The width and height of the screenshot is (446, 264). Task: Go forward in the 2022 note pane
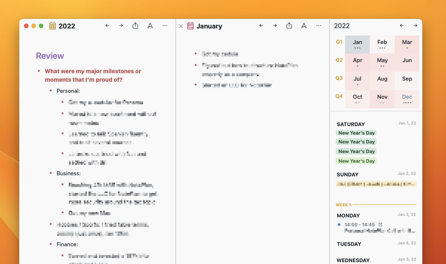tap(121, 26)
